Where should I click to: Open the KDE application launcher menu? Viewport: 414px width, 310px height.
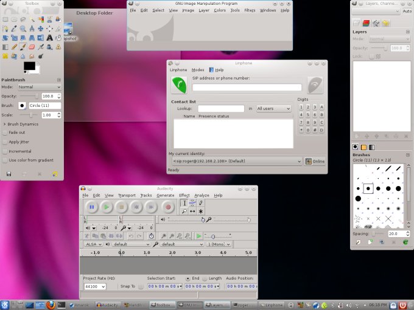tap(5, 305)
